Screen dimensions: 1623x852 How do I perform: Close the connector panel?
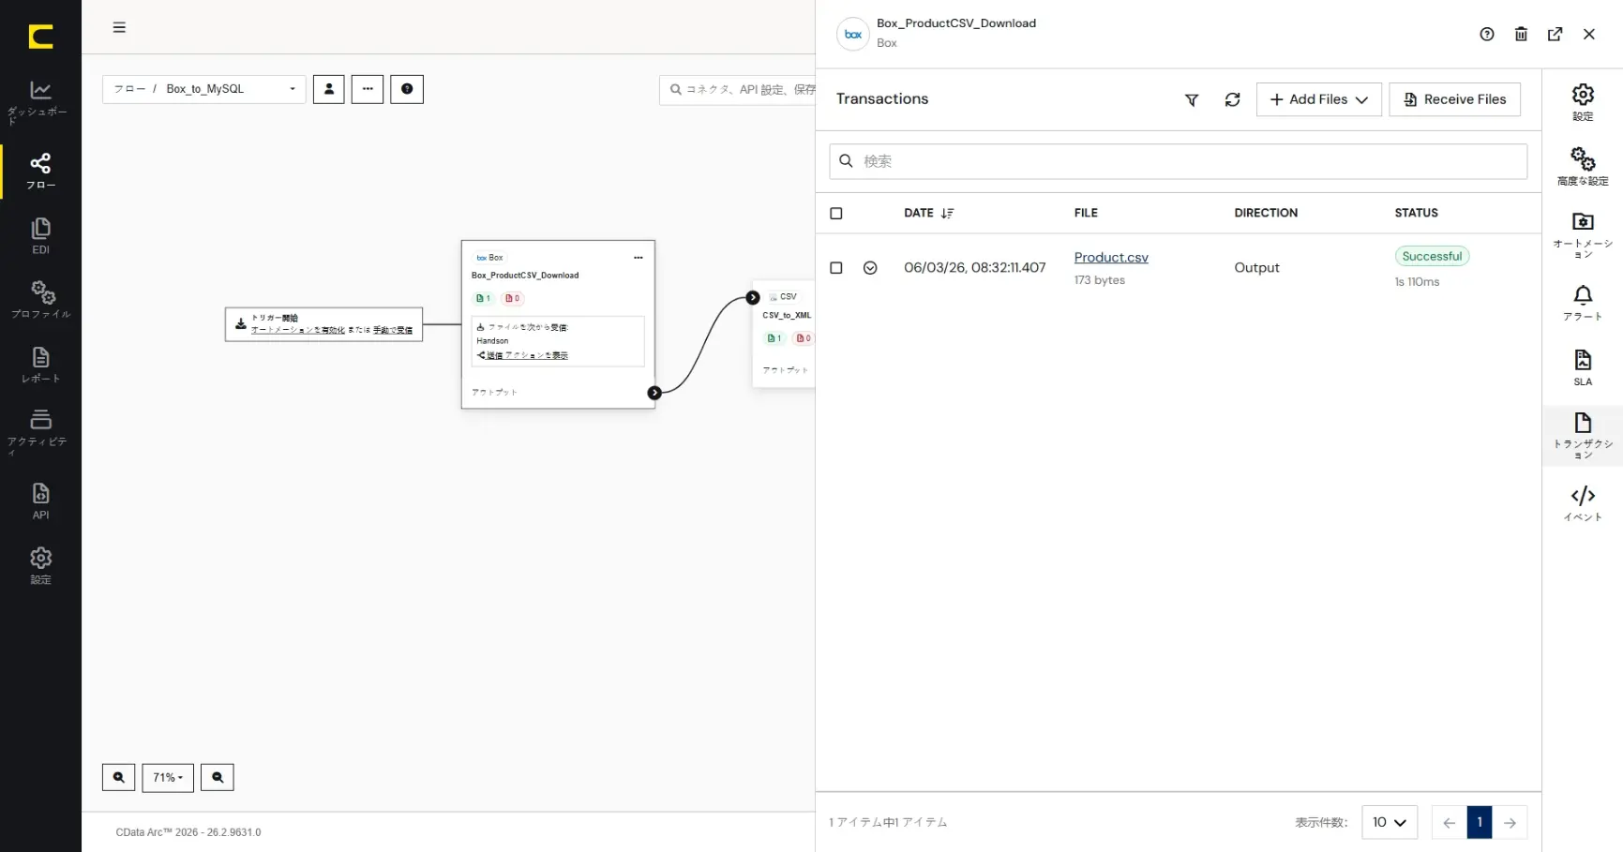click(1589, 34)
